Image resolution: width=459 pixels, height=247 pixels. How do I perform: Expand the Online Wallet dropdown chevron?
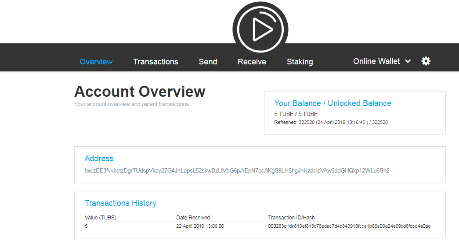[408, 61]
